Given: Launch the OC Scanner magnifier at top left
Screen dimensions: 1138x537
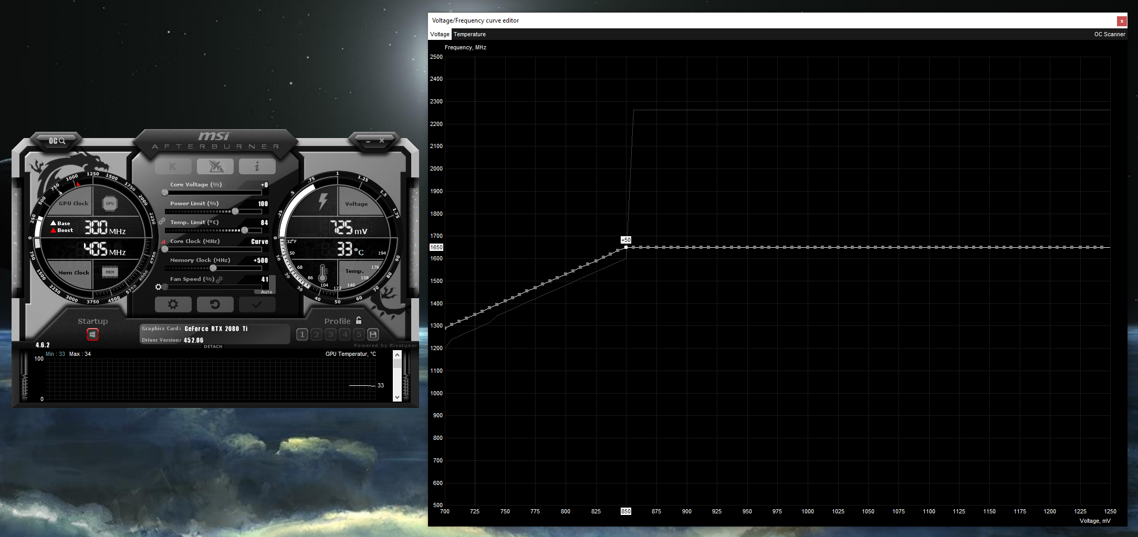Looking at the screenshot, I should (x=56, y=141).
